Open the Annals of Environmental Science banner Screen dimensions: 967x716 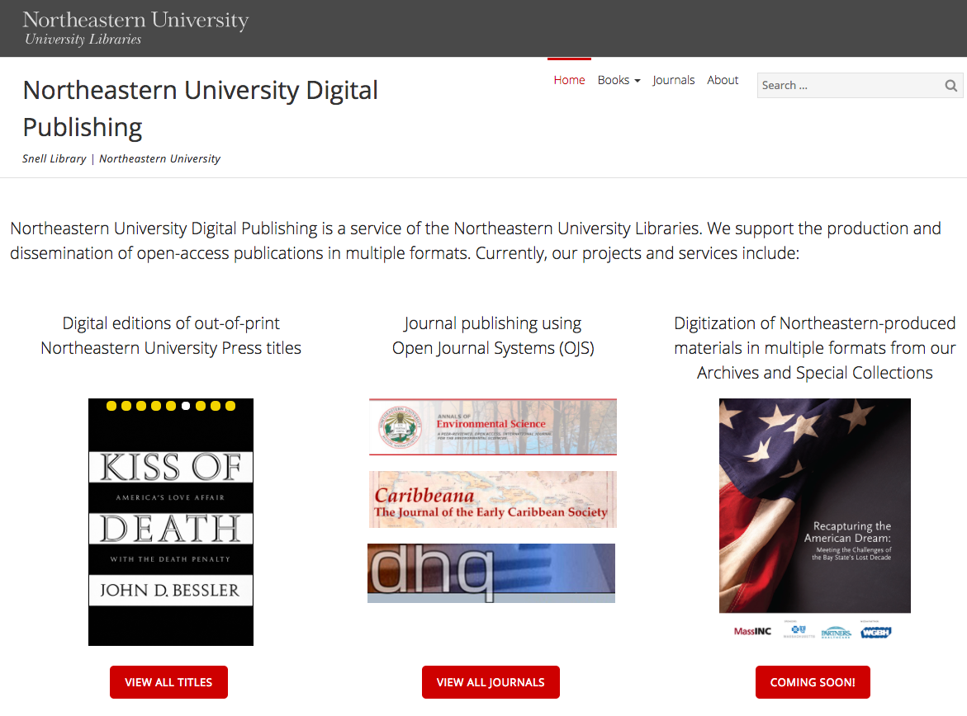click(493, 426)
